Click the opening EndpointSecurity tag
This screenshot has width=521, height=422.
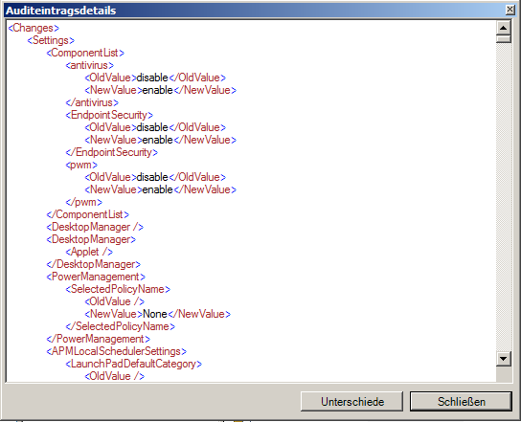109,115
